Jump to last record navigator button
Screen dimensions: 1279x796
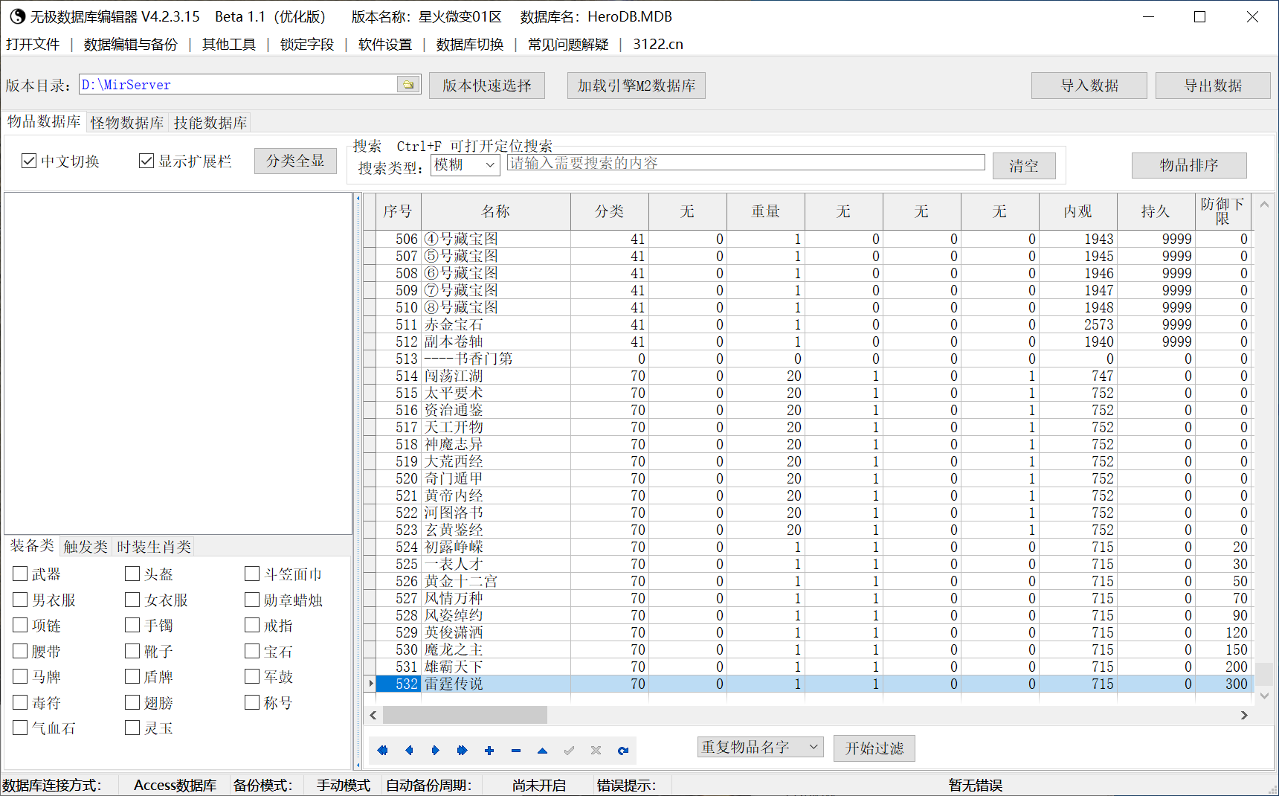(463, 750)
